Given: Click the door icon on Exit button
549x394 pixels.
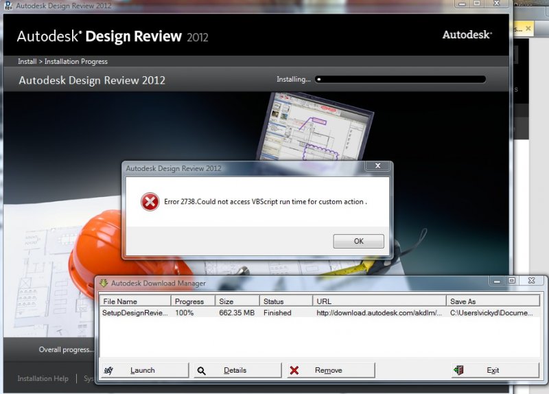Looking at the screenshot, I should [458, 370].
